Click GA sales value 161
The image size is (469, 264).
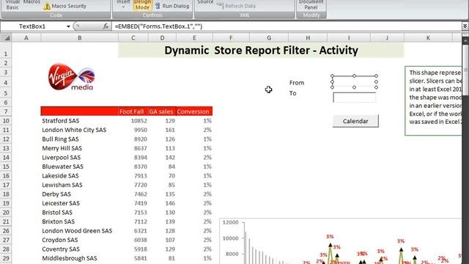click(170, 130)
